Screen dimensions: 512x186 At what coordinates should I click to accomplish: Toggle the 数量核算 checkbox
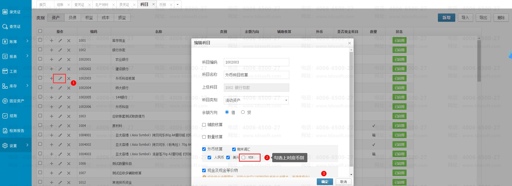pyautogui.click(x=204, y=137)
